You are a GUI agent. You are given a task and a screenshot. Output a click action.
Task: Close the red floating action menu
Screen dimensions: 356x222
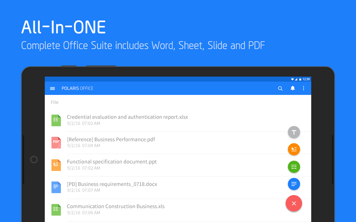pyautogui.click(x=294, y=203)
